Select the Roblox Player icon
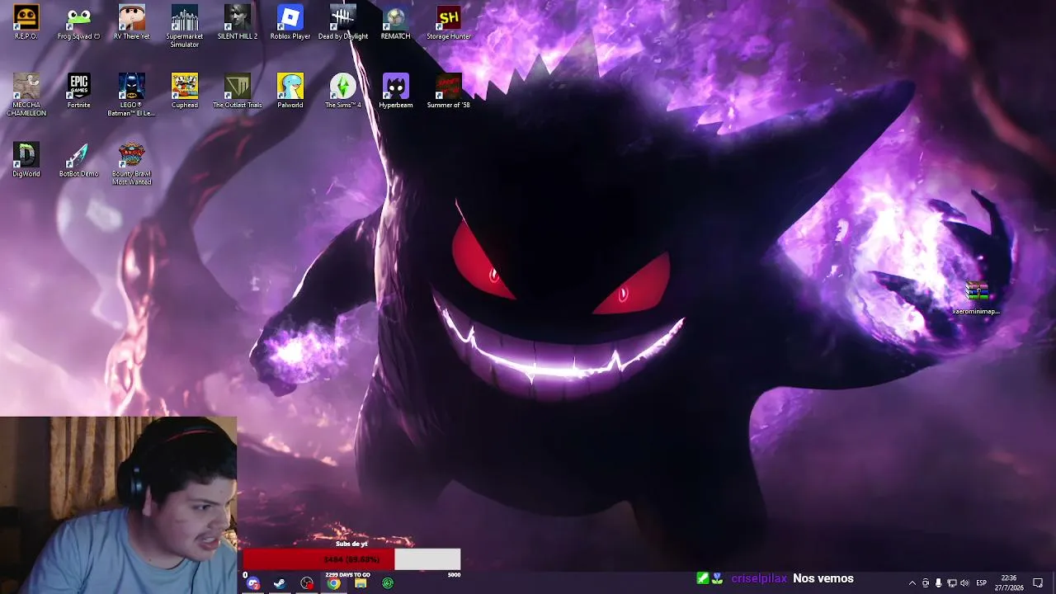 tap(290, 22)
